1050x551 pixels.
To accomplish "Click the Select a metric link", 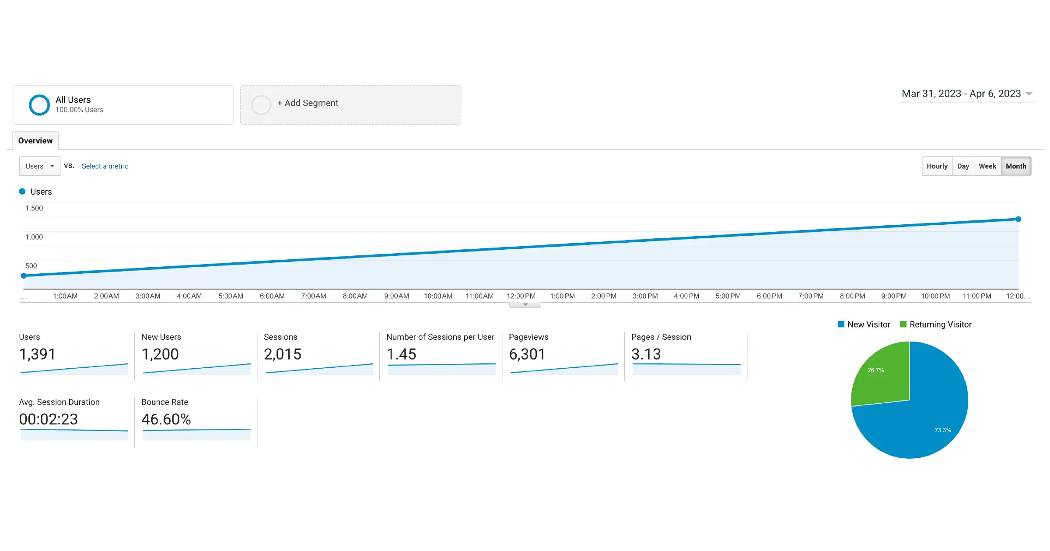I will (x=105, y=166).
